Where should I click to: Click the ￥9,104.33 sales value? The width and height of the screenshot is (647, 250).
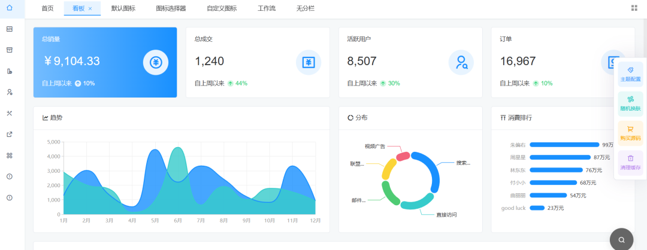click(x=72, y=62)
